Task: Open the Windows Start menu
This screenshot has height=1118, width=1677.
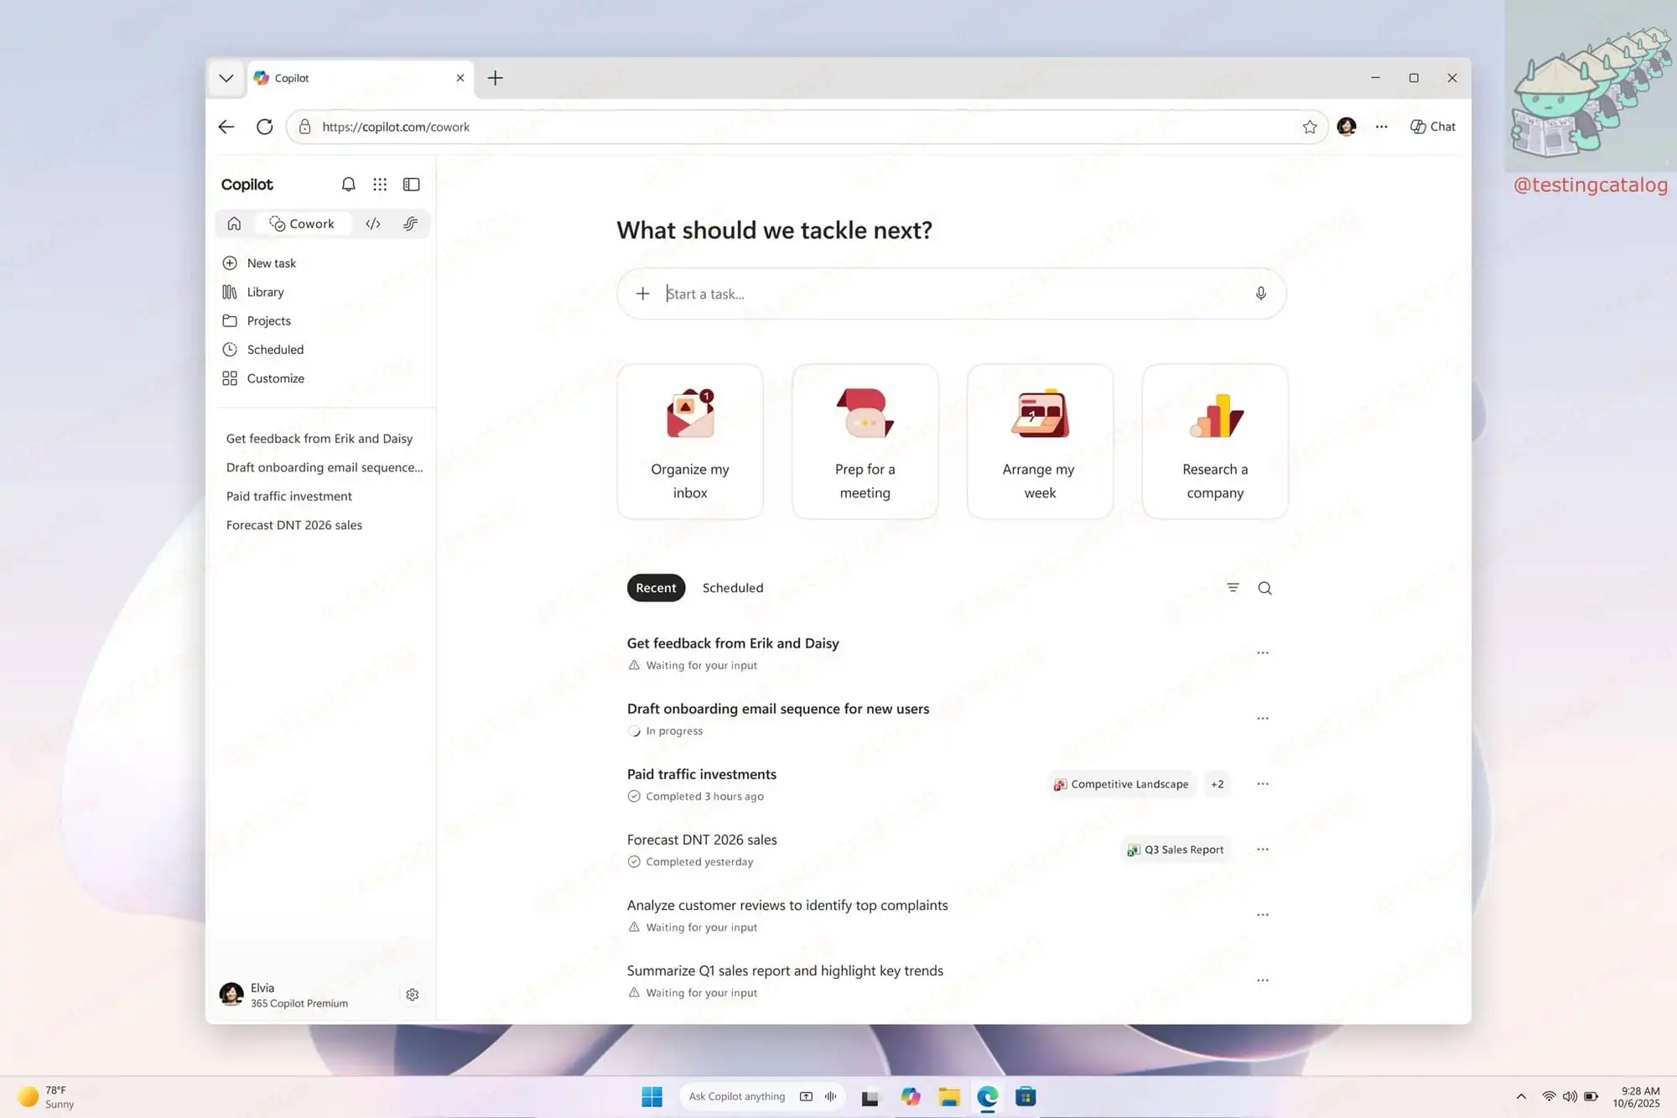Action: tap(652, 1096)
